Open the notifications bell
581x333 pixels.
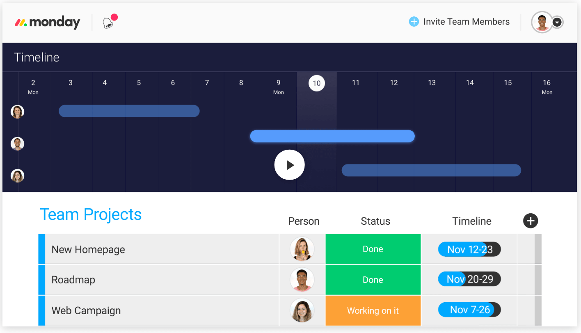pos(108,23)
